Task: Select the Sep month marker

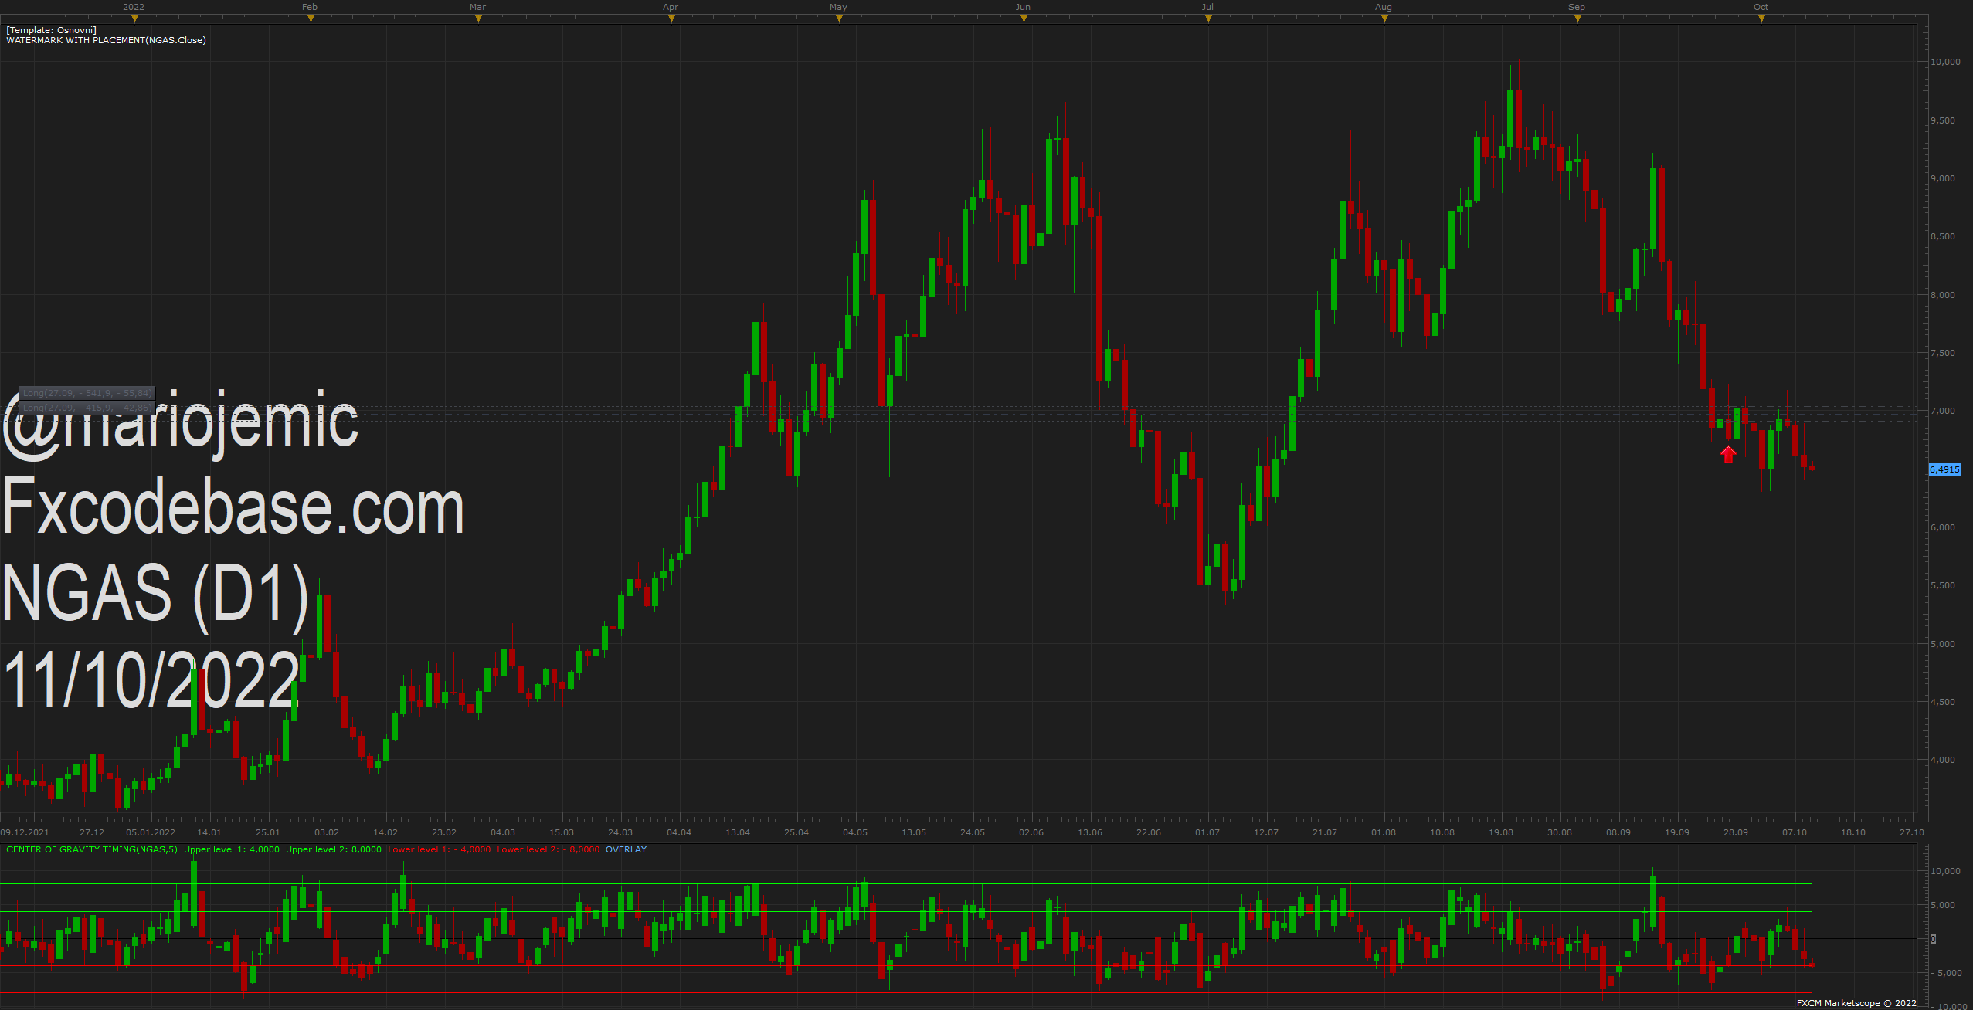Action: (1577, 19)
